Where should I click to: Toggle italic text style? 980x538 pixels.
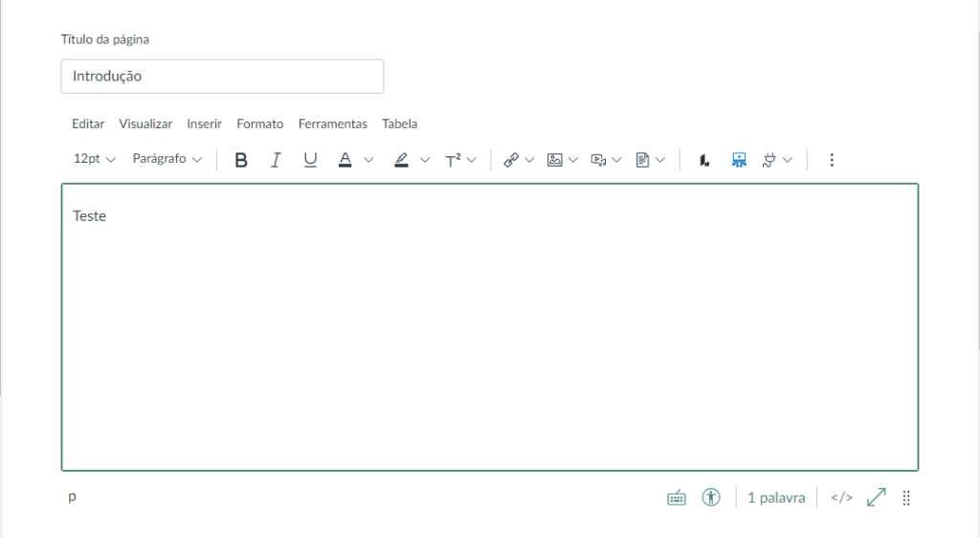coord(276,160)
